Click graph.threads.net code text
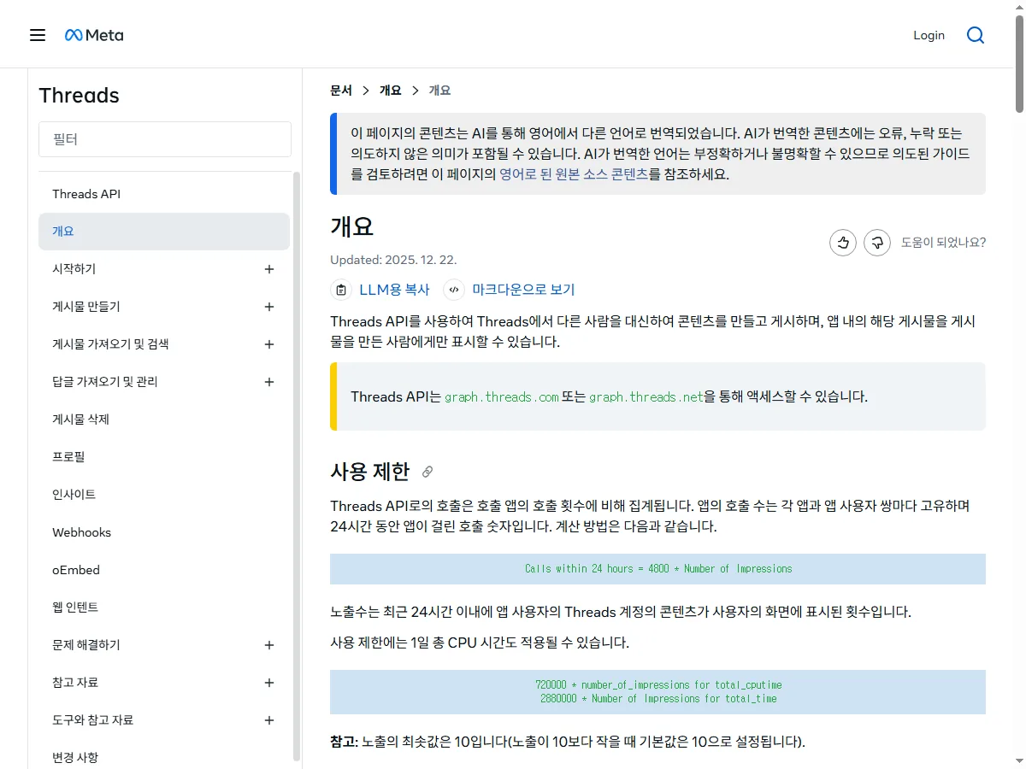This screenshot has height=769, width=1026. click(x=646, y=397)
